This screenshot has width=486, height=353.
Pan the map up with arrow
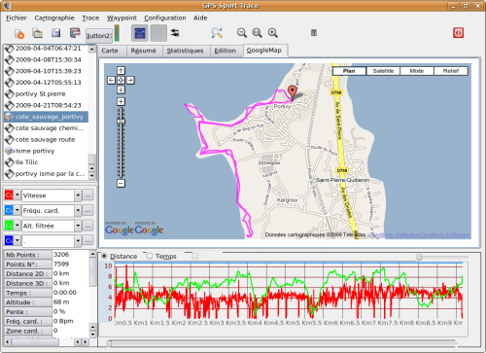[121, 70]
